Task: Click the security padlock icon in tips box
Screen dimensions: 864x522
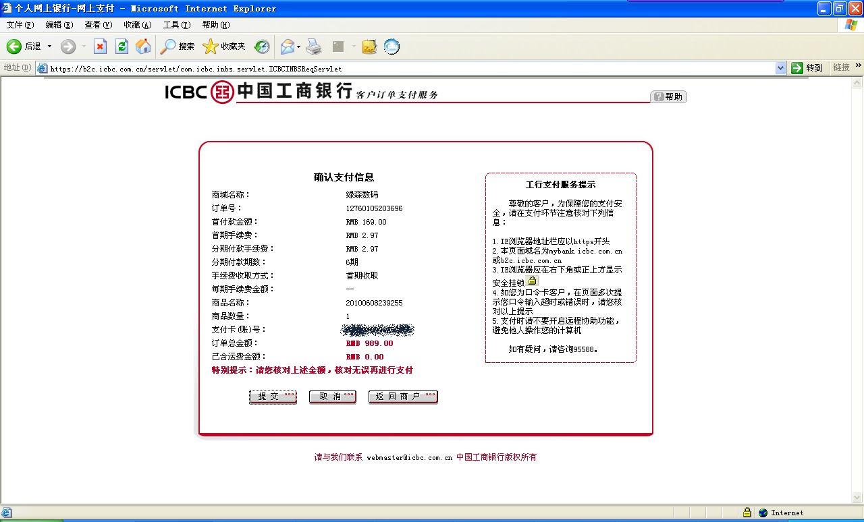Action: [532, 281]
